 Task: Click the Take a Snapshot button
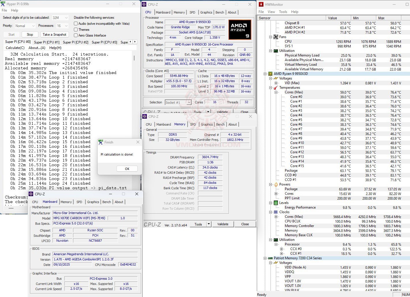(x=54, y=35)
